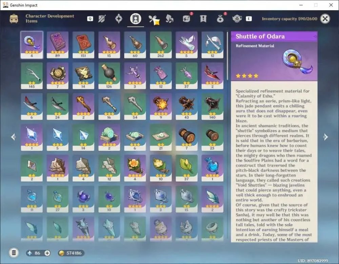Select the red book stack of 151
Image resolution: width=339 pixels, height=264 pixels.
(83, 45)
